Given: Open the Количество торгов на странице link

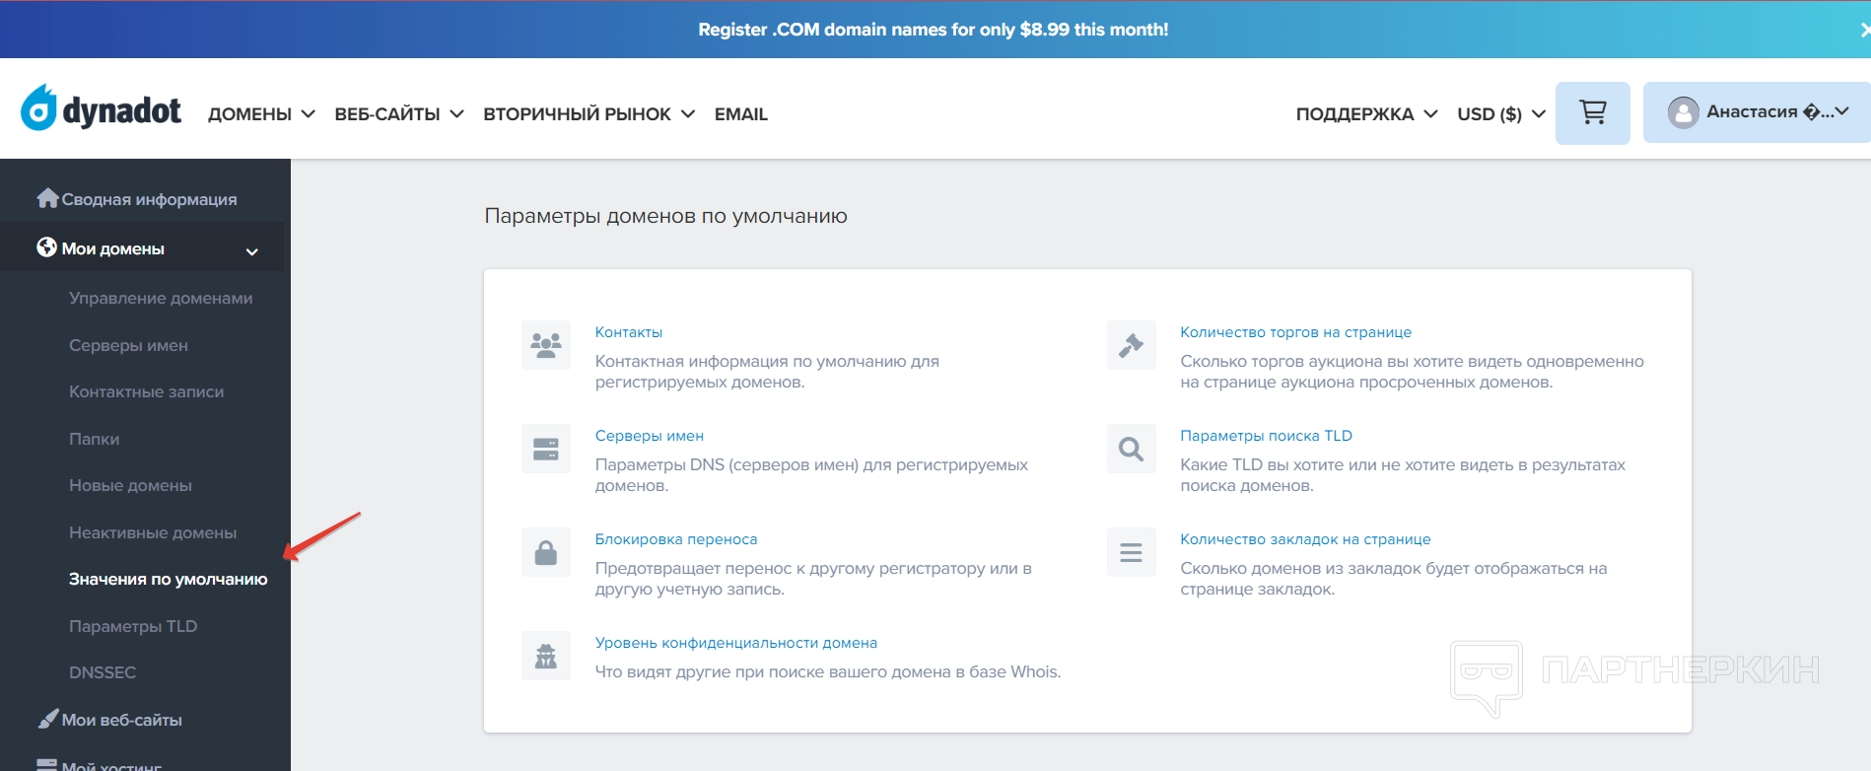Looking at the screenshot, I should coord(1295,332).
